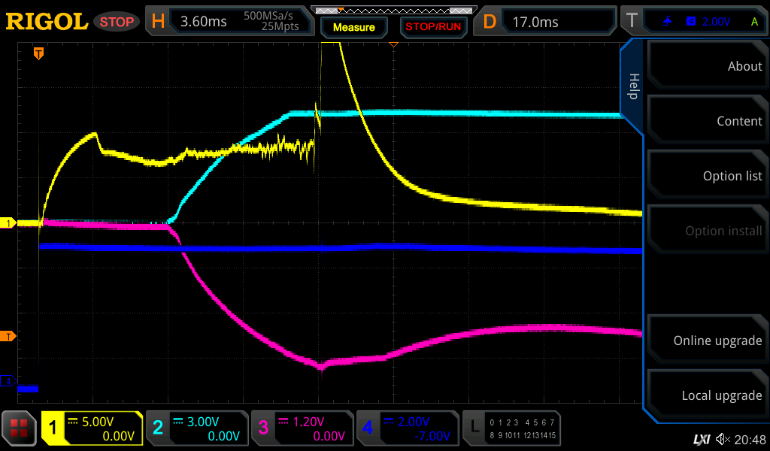Click the channel 4 blue offset marker
770x451 pixels.
tap(10, 381)
